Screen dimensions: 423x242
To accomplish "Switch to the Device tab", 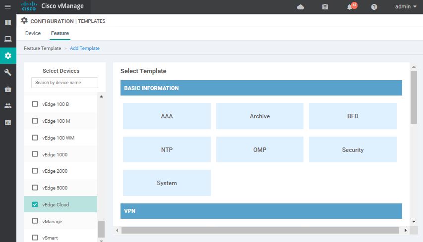I will 33,34.
